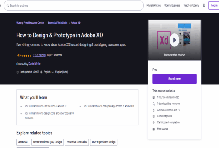Select the Essential Tech Skills topic tag

[x=77, y=142]
